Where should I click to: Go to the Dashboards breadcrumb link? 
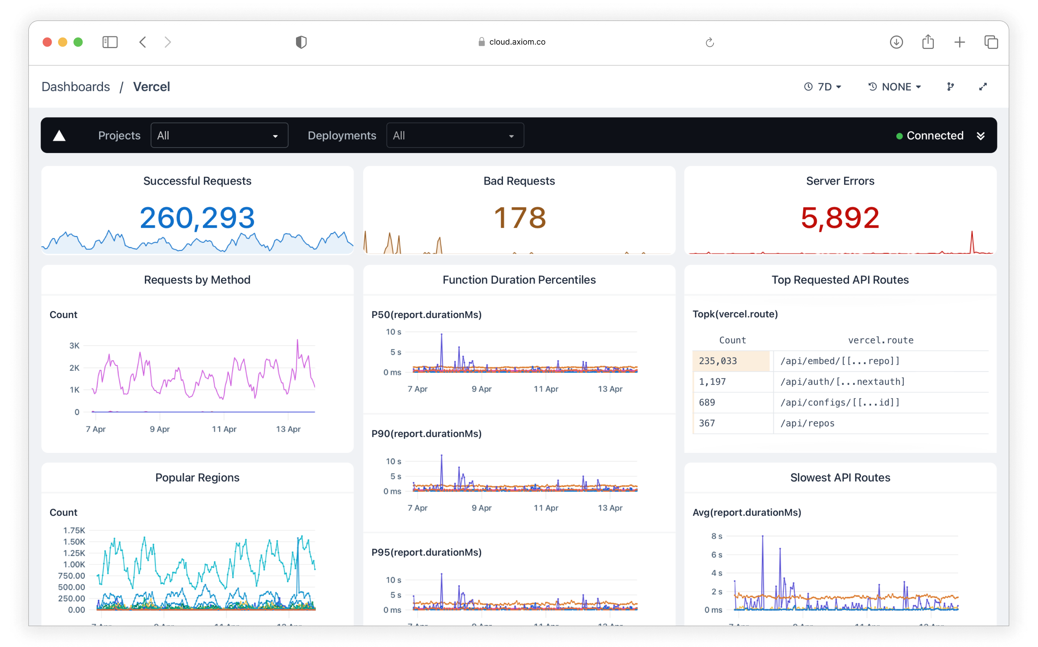tap(76, 87)
